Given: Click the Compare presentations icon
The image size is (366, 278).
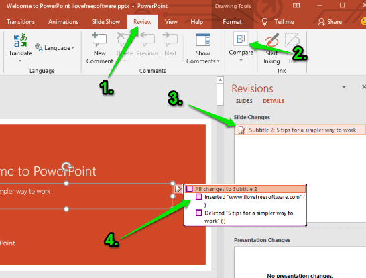Looking at the screenshot, I should 241,39.
